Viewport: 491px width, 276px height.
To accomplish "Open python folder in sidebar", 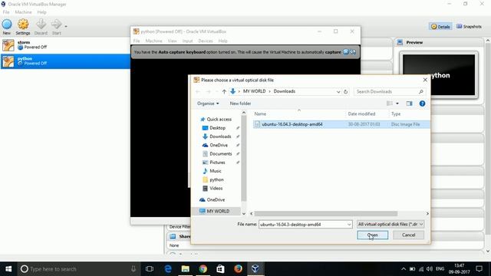I will (x=216, y=179).
